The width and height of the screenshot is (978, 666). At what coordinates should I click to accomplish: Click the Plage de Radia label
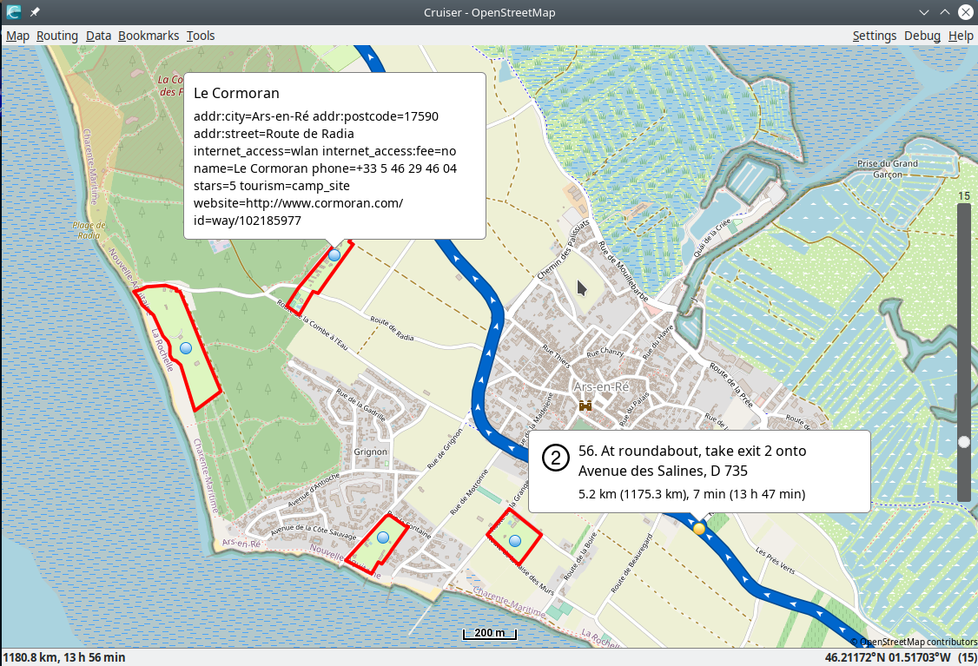[89, 230]
